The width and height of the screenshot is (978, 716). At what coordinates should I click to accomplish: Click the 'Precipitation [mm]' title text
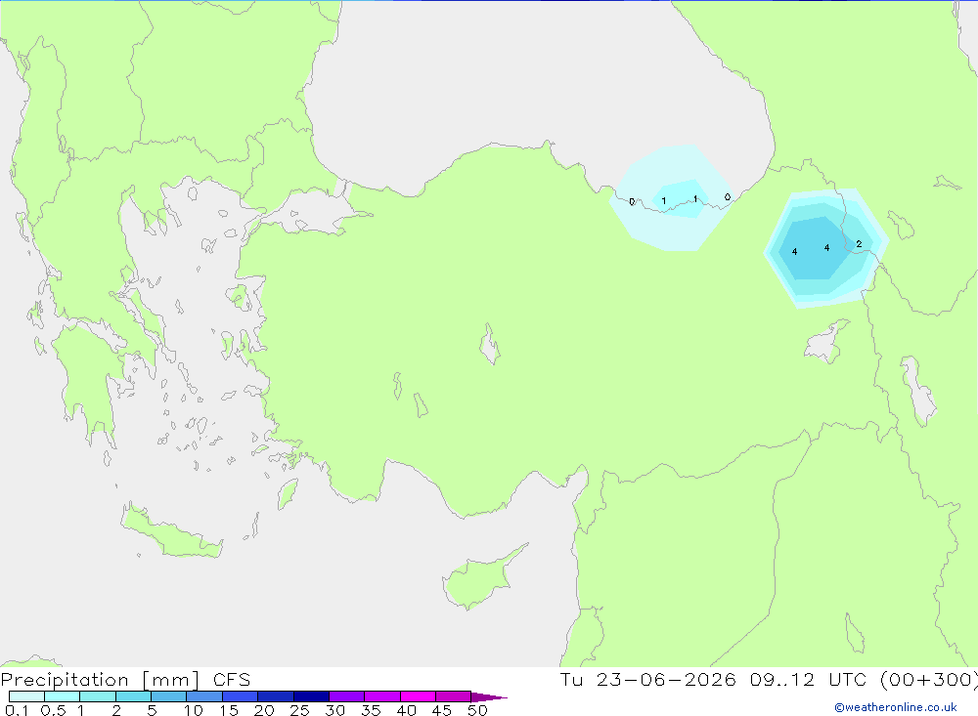pyautogui.click(x=100, y=680)
